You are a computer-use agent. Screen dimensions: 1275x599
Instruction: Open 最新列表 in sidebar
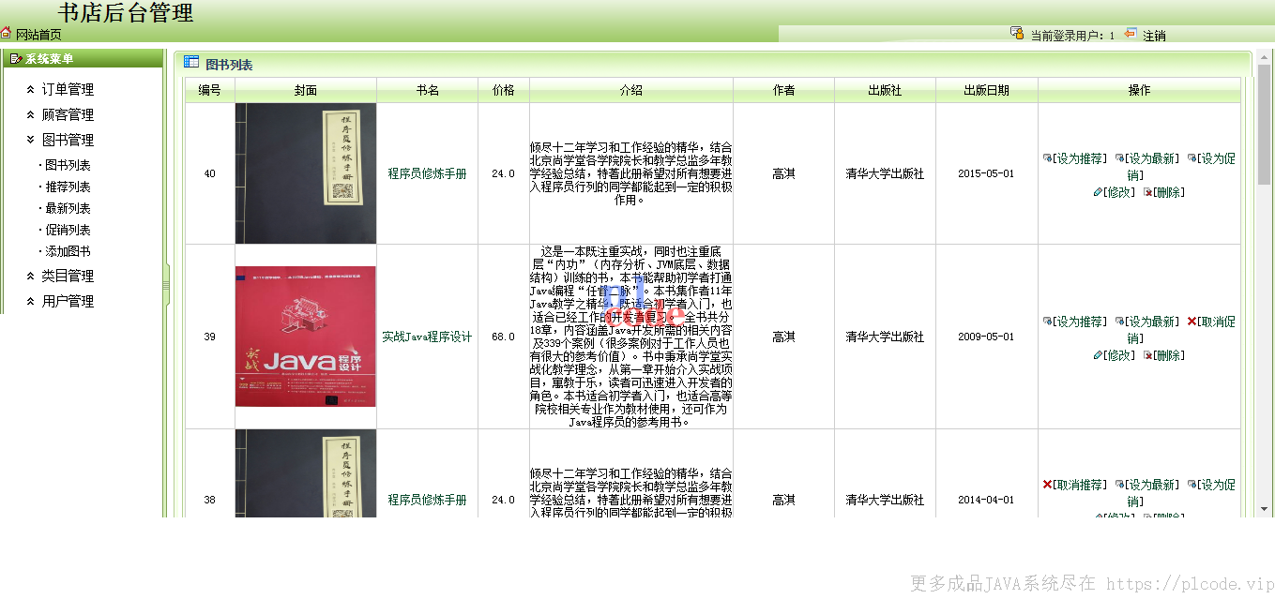pos(68,208)
